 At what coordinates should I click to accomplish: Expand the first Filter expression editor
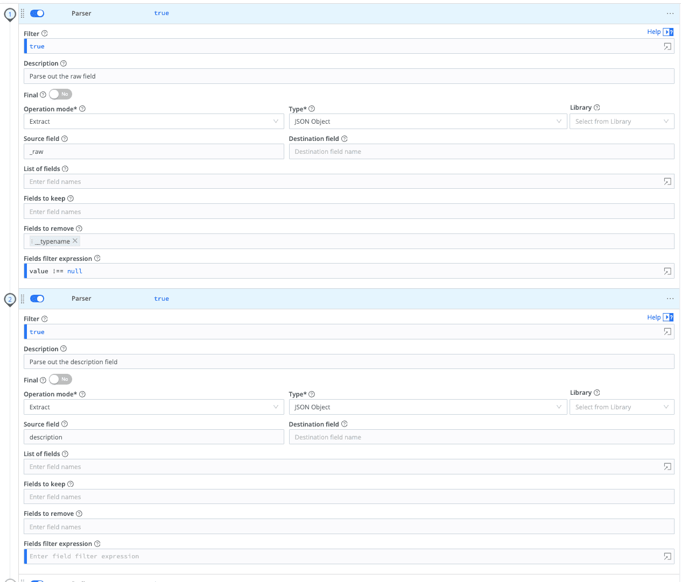pos(667,47)
